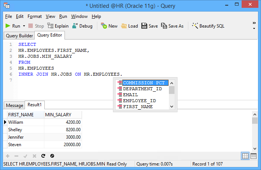Click the result grid scrollbar thumb

coord(255,121)
